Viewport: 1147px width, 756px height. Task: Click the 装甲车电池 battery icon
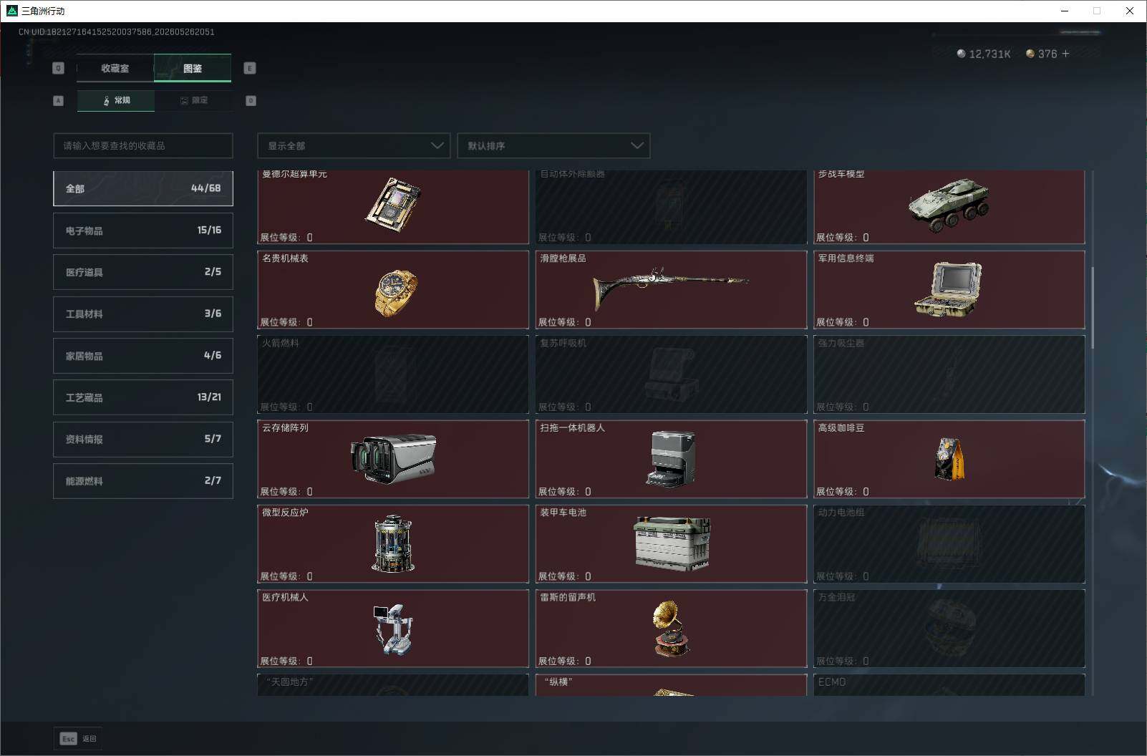672,543
